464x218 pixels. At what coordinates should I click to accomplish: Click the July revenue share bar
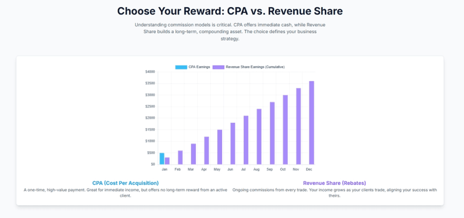point(246,140)
